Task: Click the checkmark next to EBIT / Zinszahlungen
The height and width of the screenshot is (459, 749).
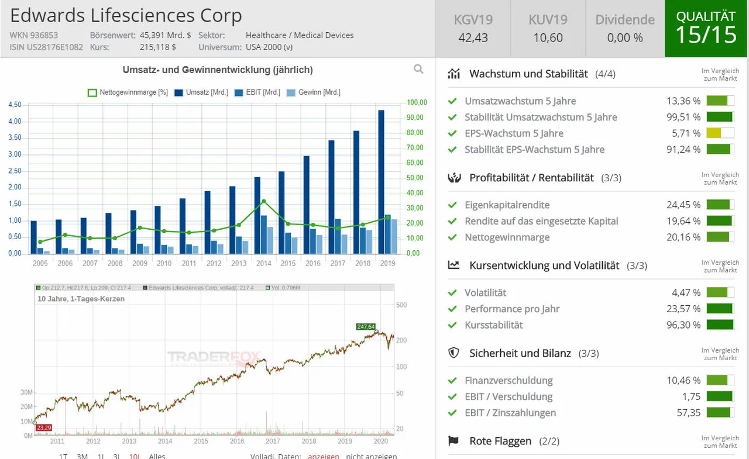Action: [452, 413]
